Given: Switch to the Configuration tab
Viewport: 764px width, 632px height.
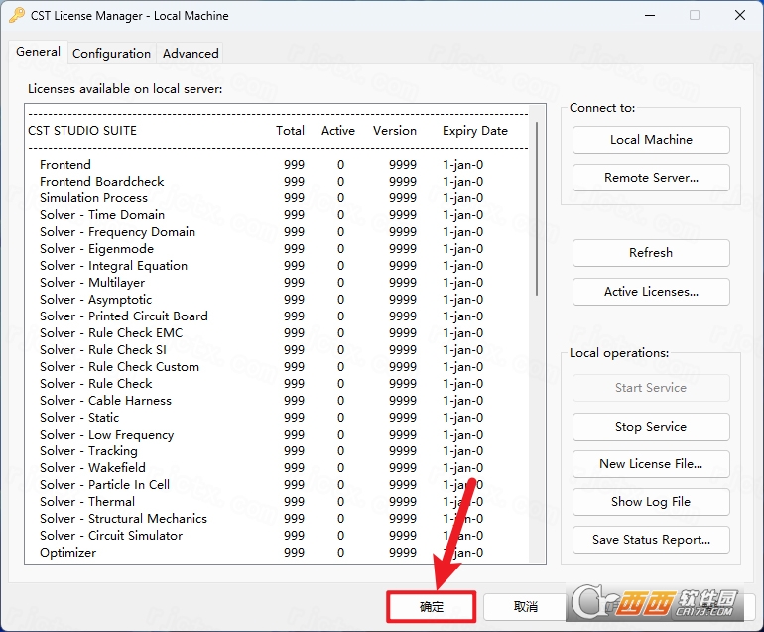Looking at the screenshot, I should pyautogui.click(x=111, y=54).
